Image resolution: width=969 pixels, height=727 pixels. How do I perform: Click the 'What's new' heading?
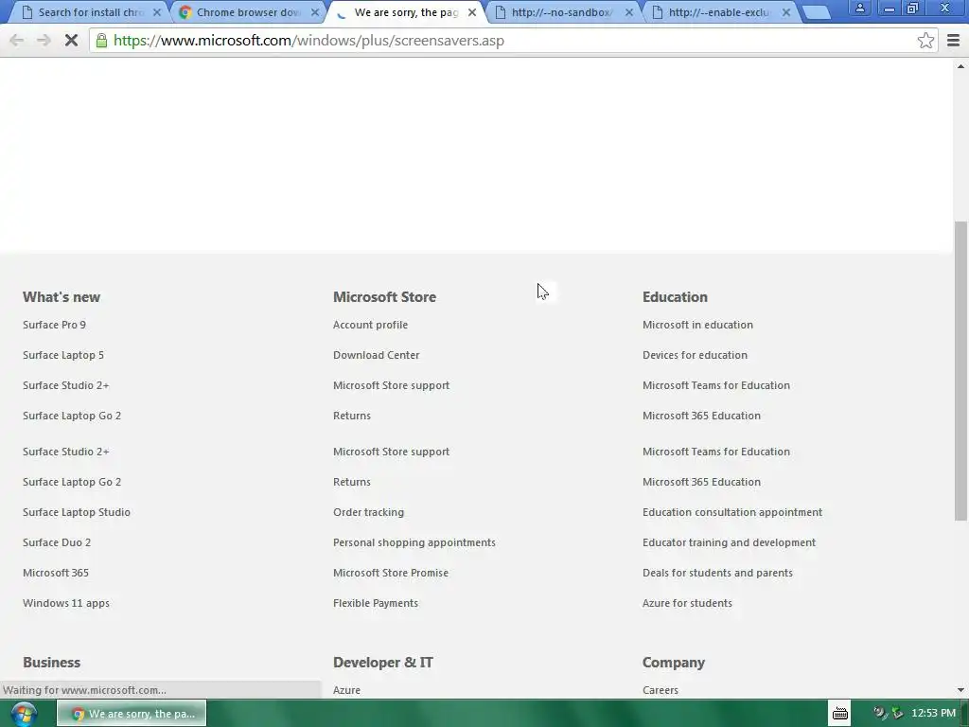pos(62,296)
